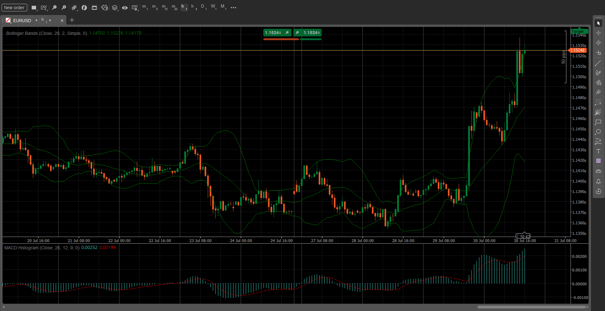The width and height of the screenshot is (605, 311).
Task: Select the crosshair tool
Action: pos(598,33)
